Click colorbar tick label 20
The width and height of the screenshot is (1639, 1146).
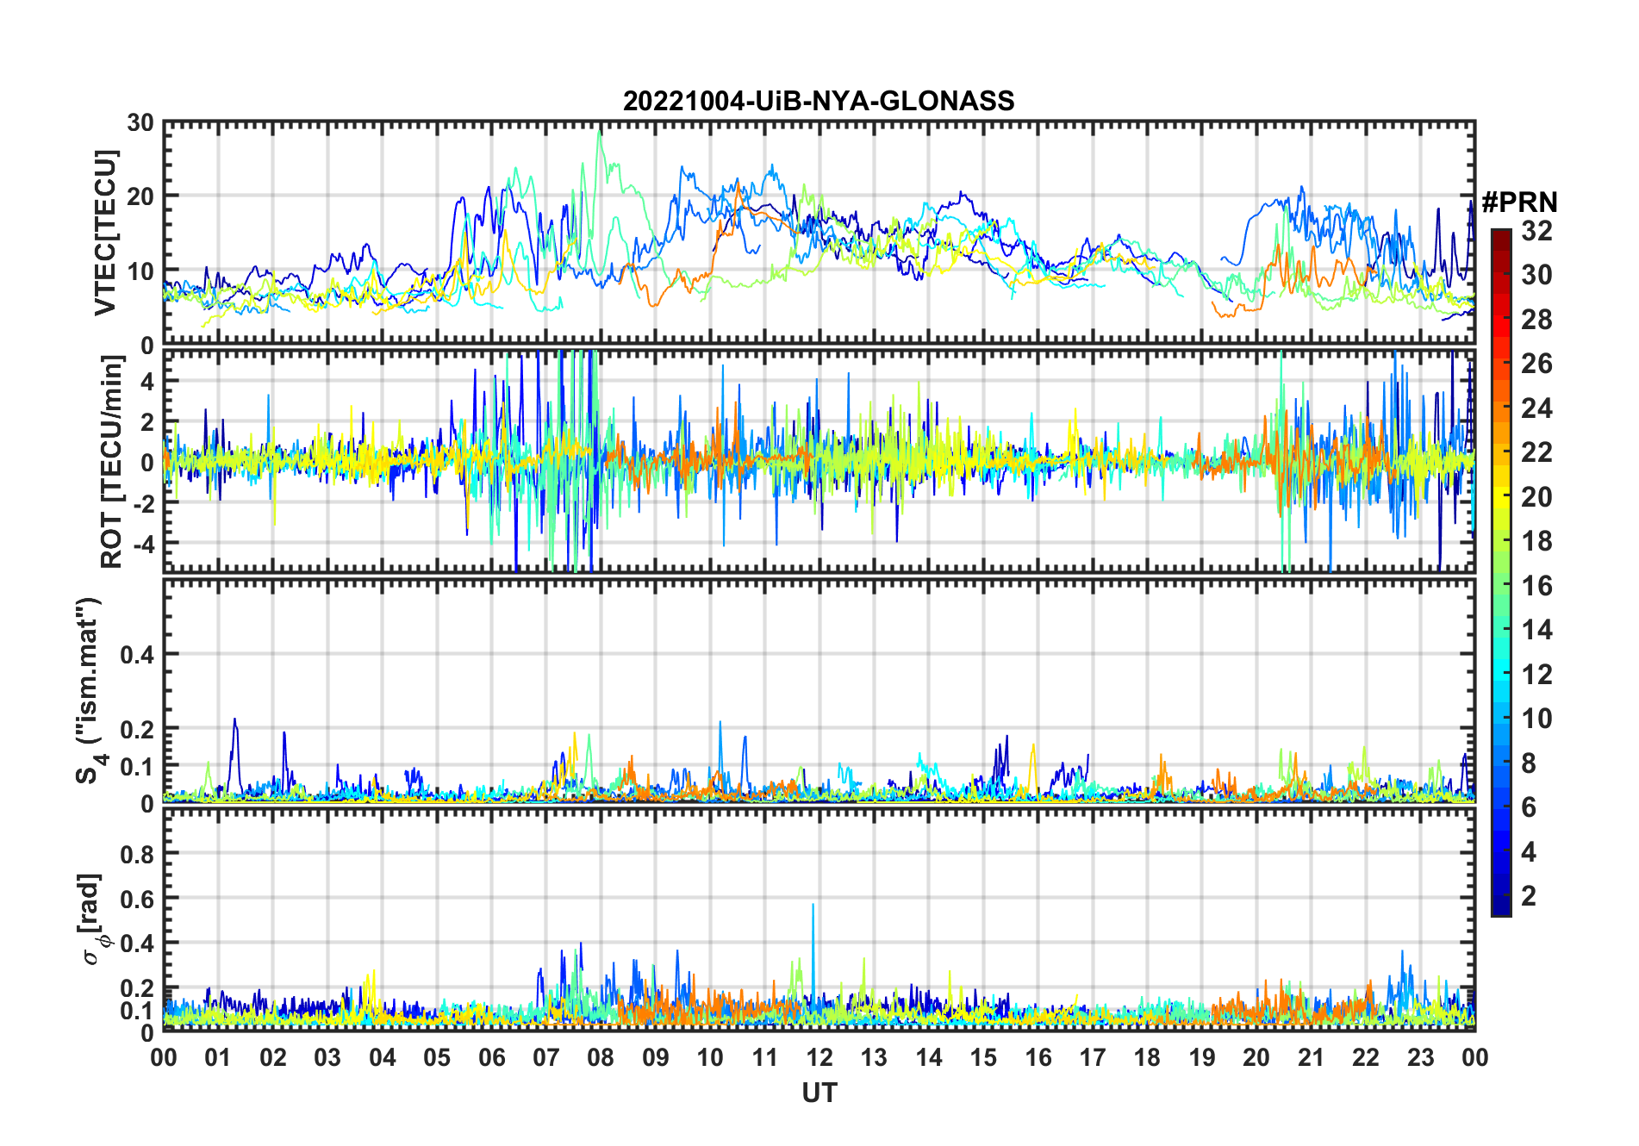1536,497
